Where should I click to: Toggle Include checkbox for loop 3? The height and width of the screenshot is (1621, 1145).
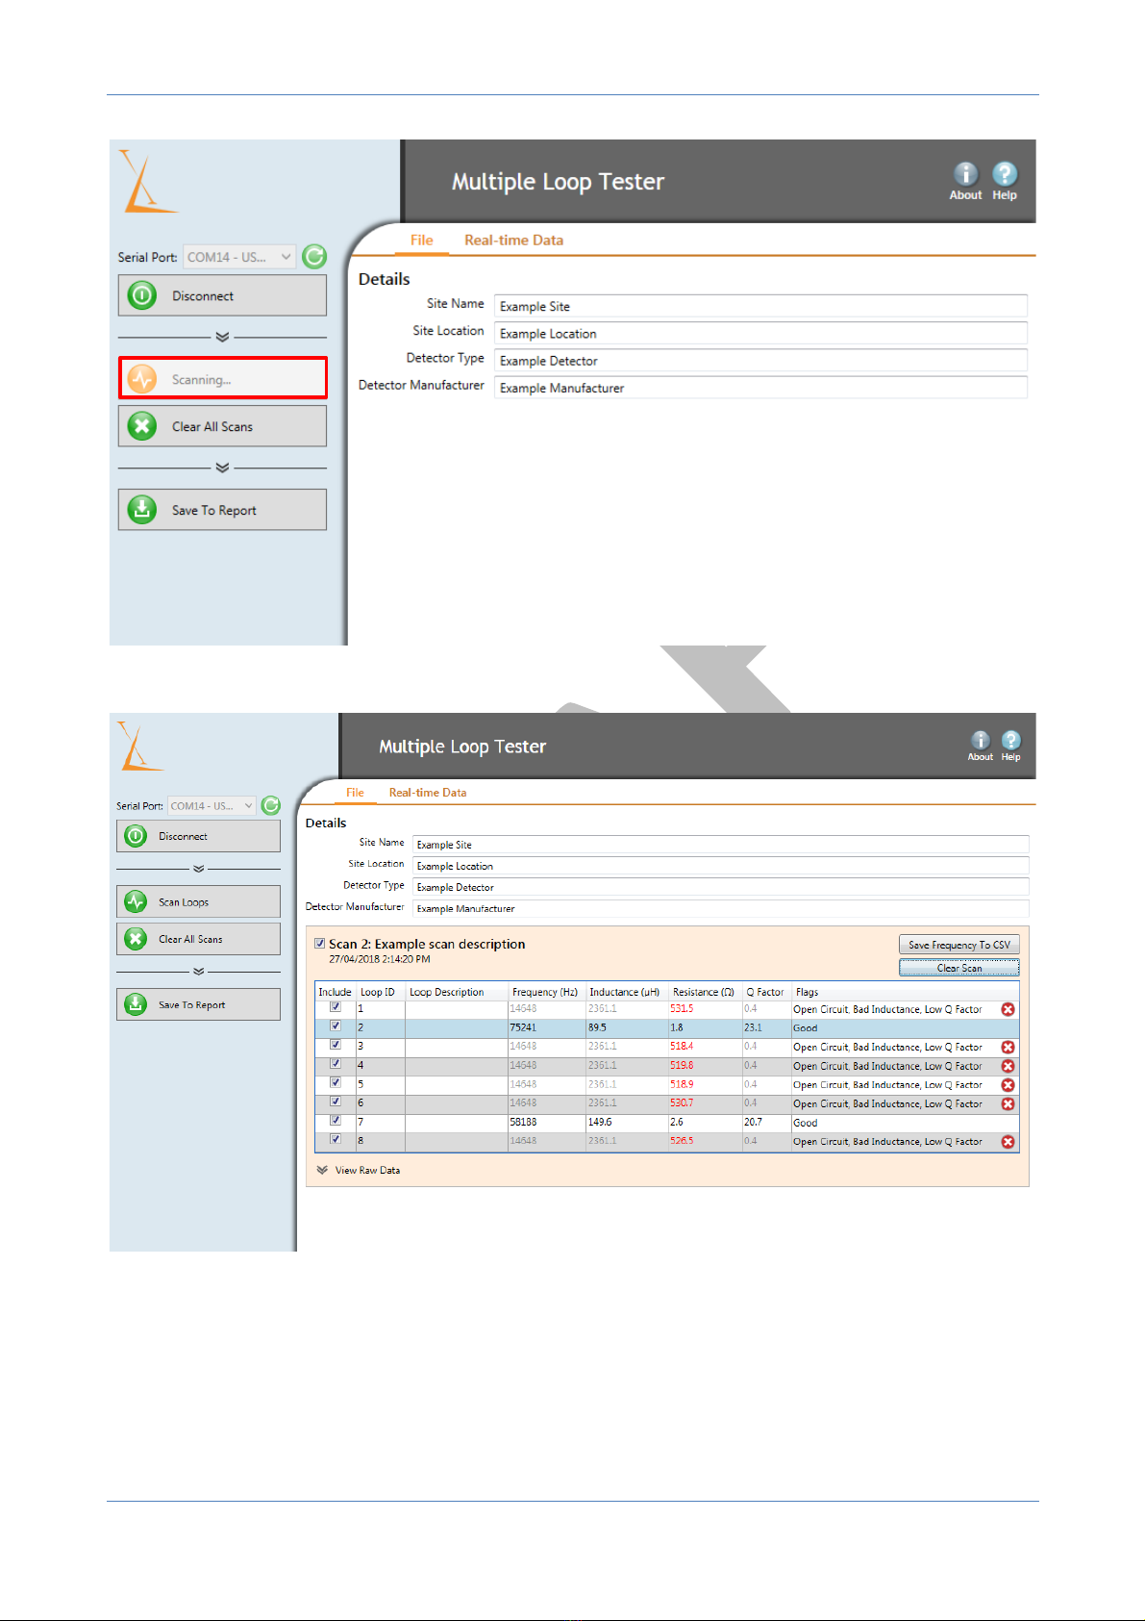pyautogui.click(x=336, y=1045)
